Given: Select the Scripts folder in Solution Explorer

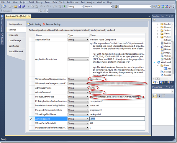Looking at the screenshot, I should point(167,30).
